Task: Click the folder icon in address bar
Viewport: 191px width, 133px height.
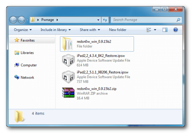Action: [x=33, y=20]
